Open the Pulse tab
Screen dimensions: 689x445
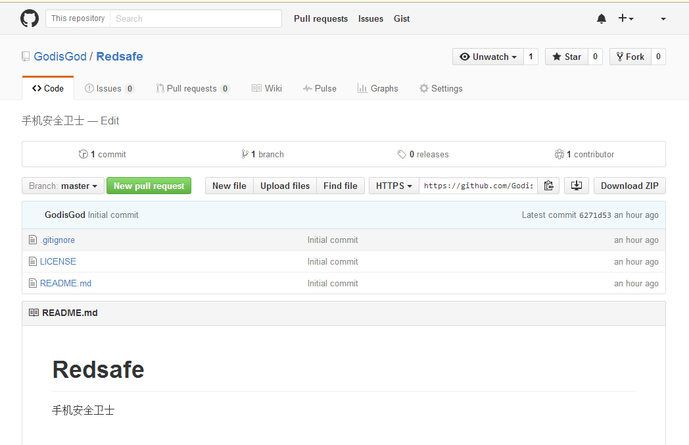coord(320,88)
